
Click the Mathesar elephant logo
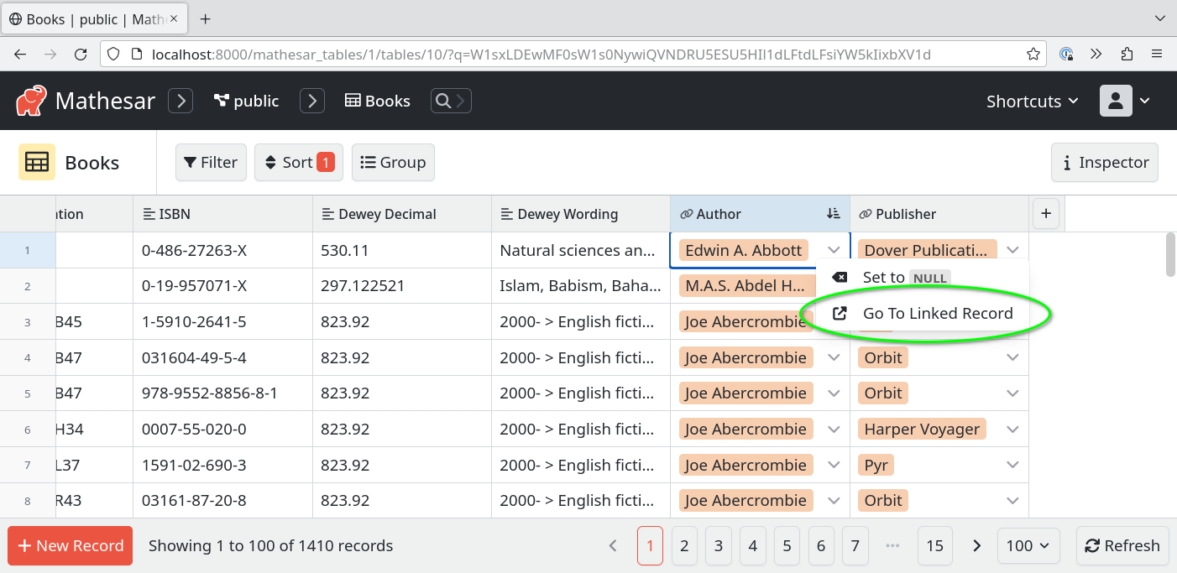pos(31,100)
